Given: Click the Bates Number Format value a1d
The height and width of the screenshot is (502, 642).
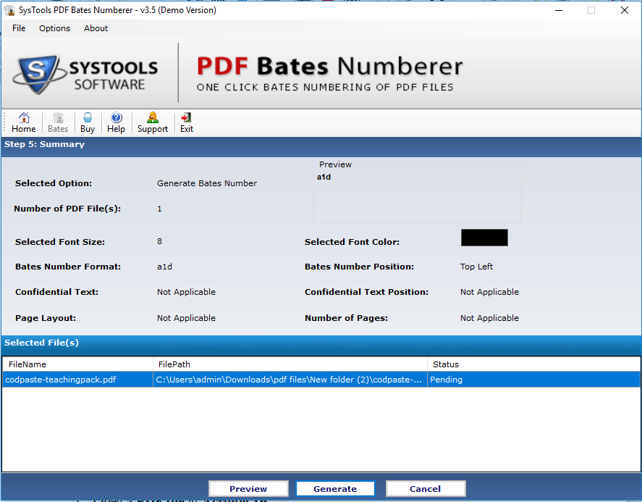Looking at the screenshot, I should (164, 267).
